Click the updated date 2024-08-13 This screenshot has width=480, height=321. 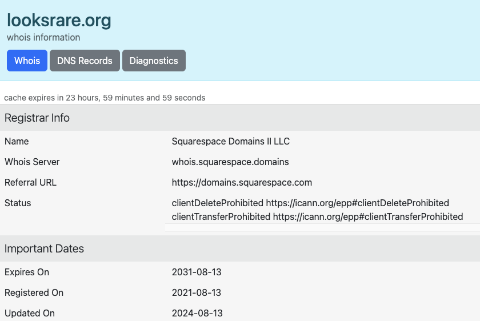tap(197, 313)
